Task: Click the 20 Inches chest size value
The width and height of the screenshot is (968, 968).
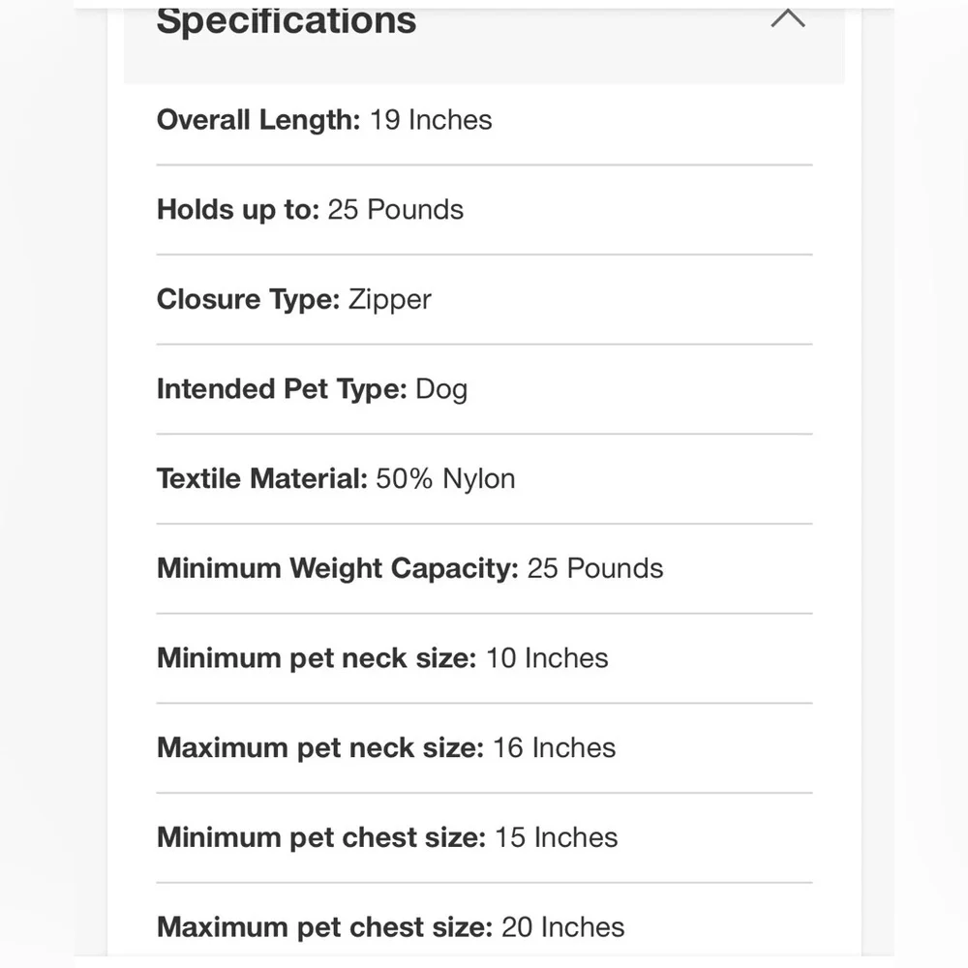Action: [x=563, y=927]
